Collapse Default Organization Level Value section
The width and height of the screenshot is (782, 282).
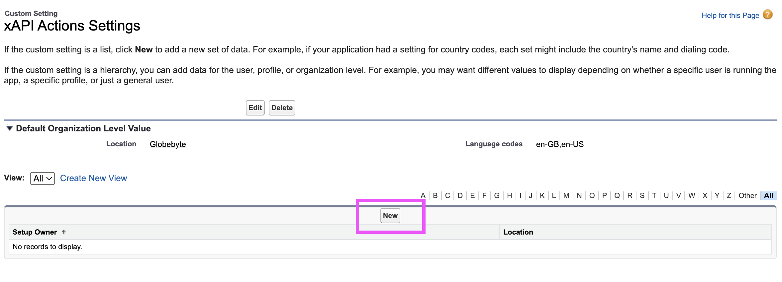tap(10, 128)
